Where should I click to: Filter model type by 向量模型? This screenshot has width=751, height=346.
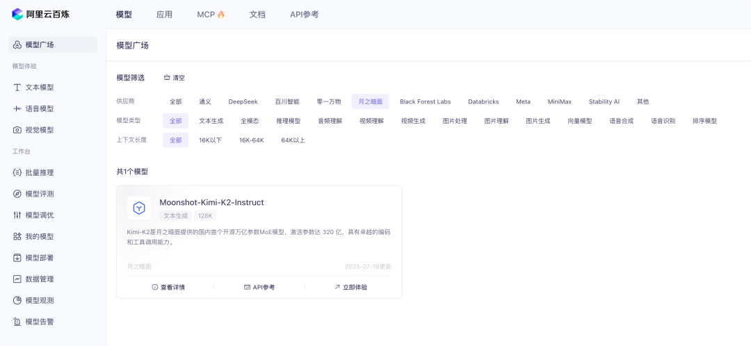[580, 121]
